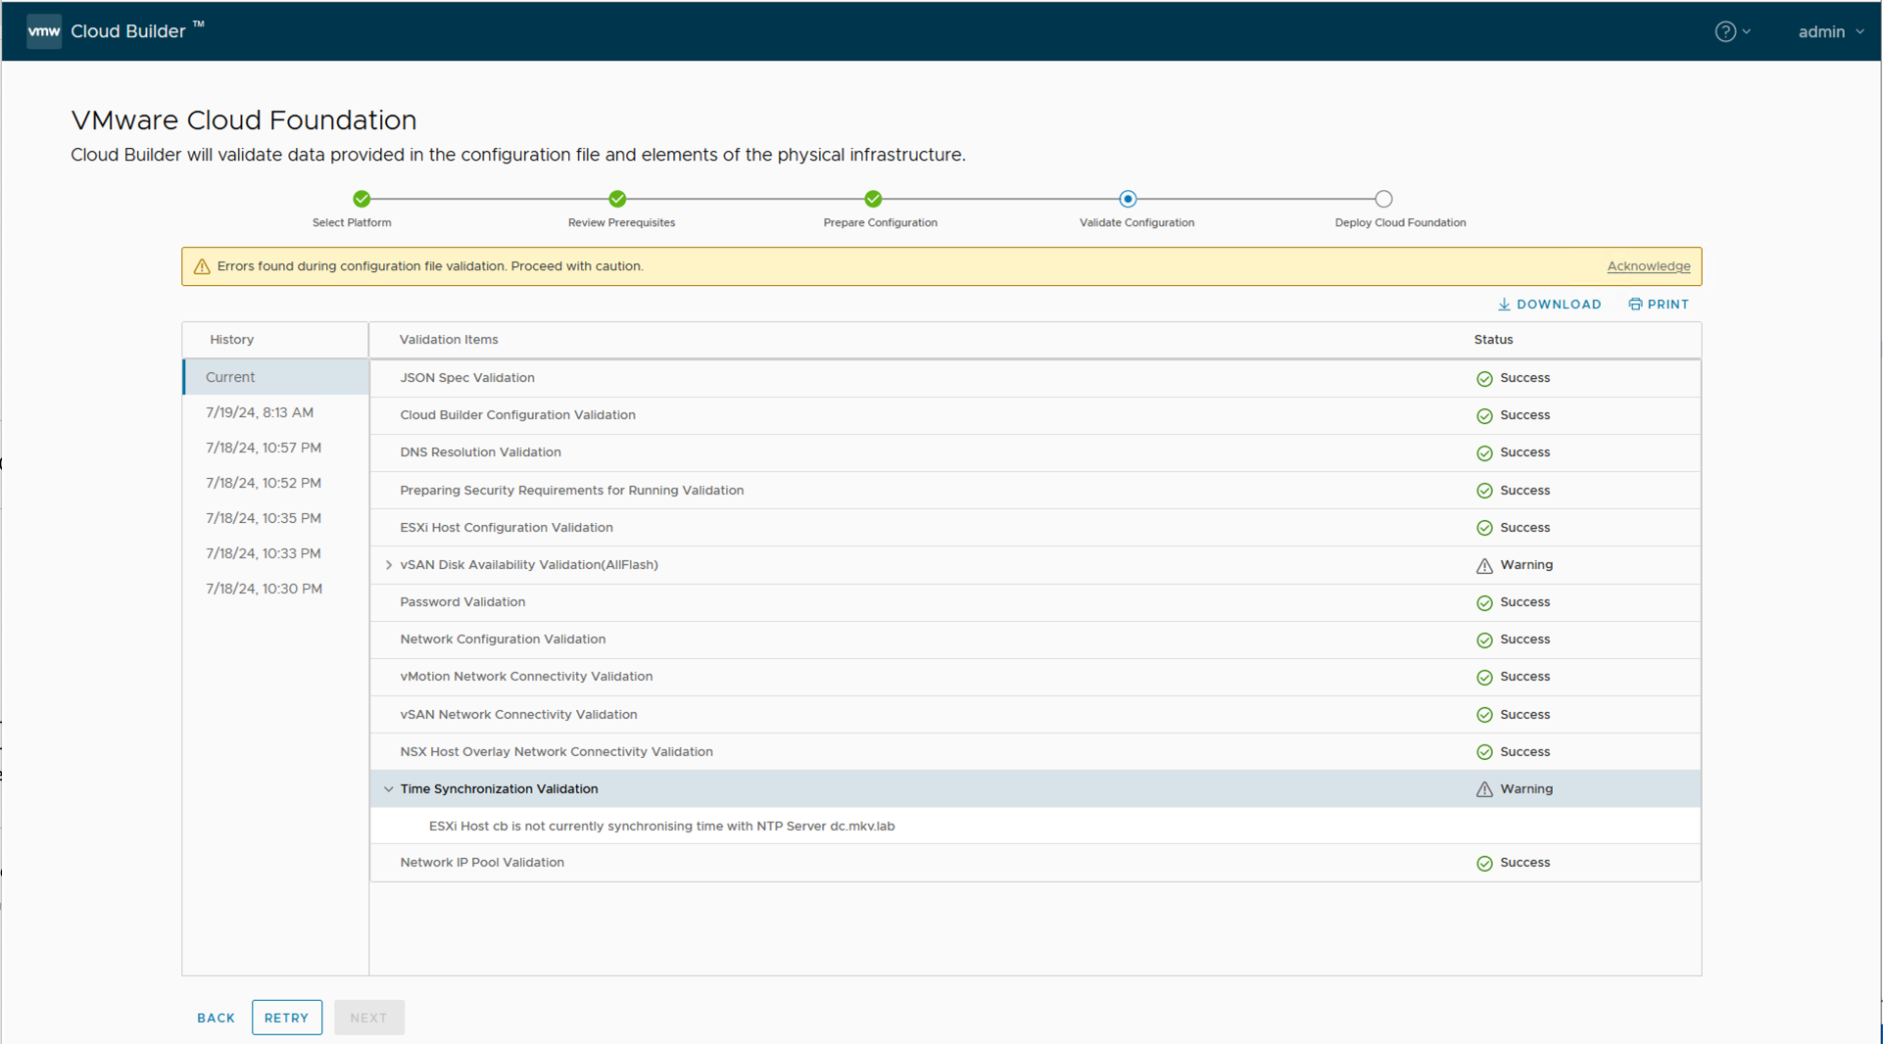Click vSAN Disk Availability warning status icon
The image size is (1883, 1044).
pyautogui.click(x=1484, y=566)
